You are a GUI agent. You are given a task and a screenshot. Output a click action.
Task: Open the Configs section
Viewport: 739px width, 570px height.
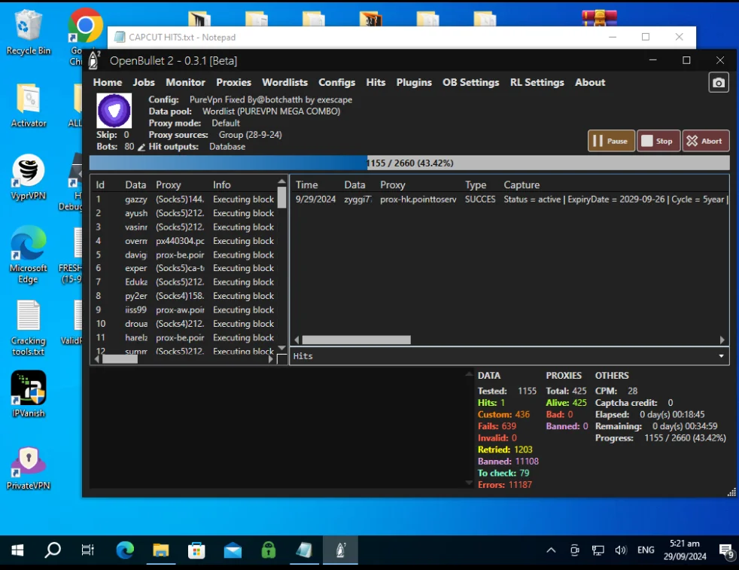336,83
